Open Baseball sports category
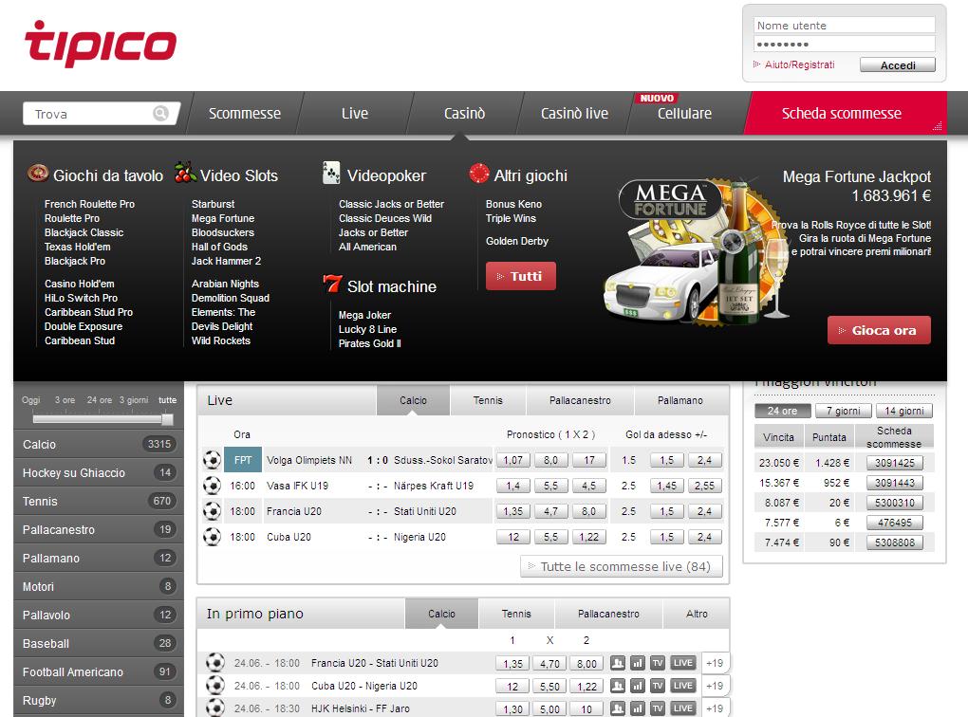 tap(99, 644)
